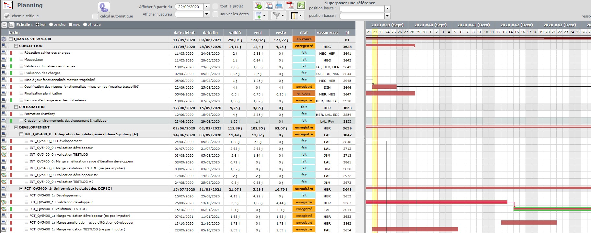Collapse the CONCEPTION task group
This screenshot has width=591, height=233.
[16, 46]
